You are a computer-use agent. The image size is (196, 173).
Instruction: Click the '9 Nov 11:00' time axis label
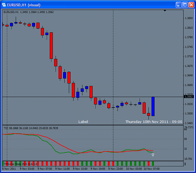click(x=62, y=169)
